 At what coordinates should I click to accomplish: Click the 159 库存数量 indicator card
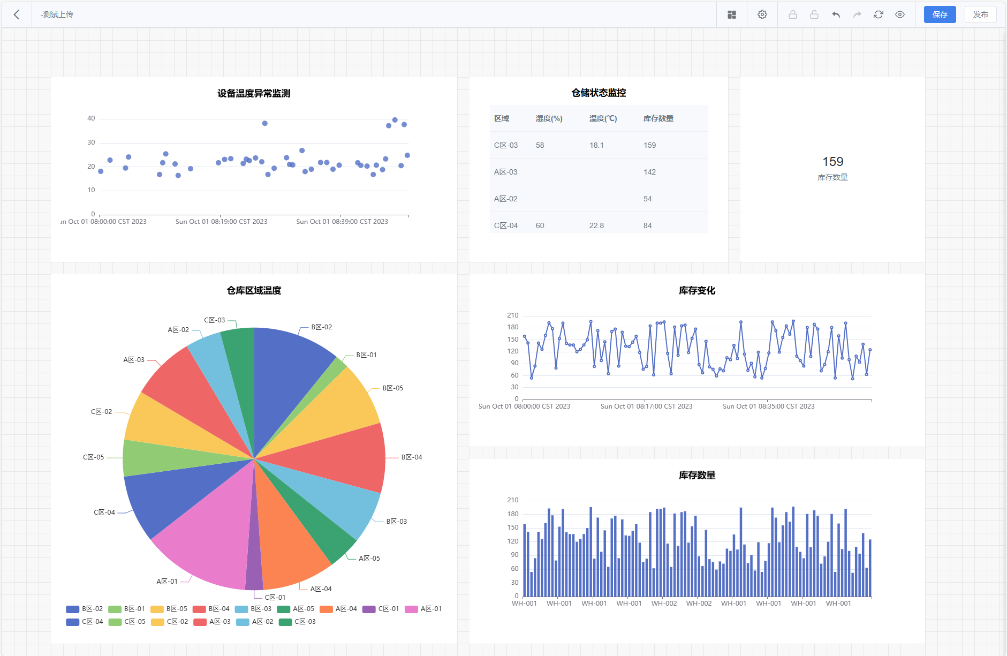tap(832, 169)
